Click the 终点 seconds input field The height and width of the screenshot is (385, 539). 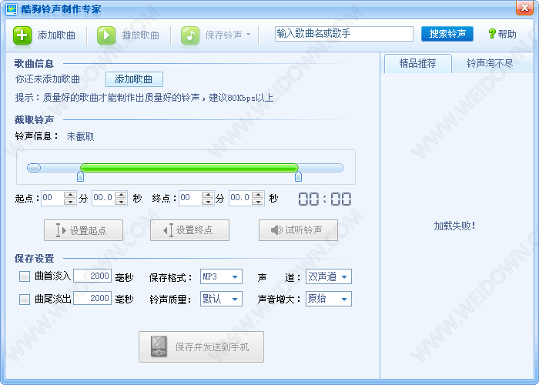click(240, 198)
